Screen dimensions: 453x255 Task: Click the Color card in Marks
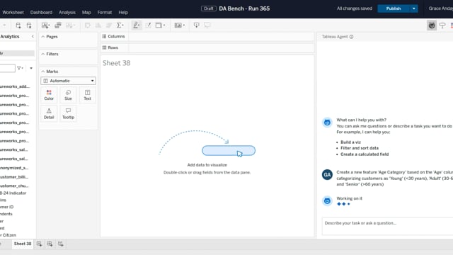[x=49, y=95]
